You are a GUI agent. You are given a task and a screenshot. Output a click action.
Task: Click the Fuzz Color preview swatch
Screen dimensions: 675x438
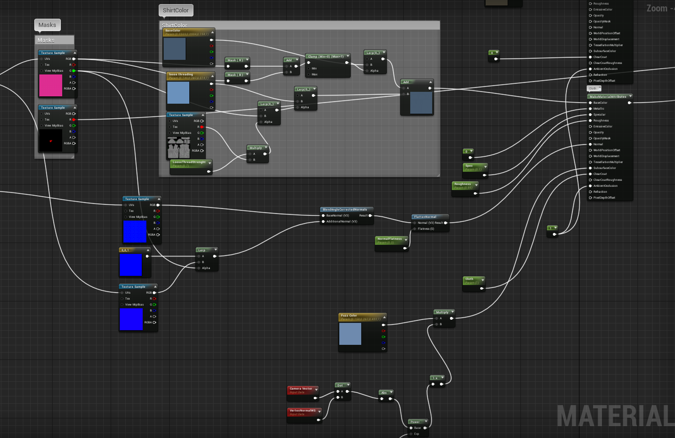[350, 334]
